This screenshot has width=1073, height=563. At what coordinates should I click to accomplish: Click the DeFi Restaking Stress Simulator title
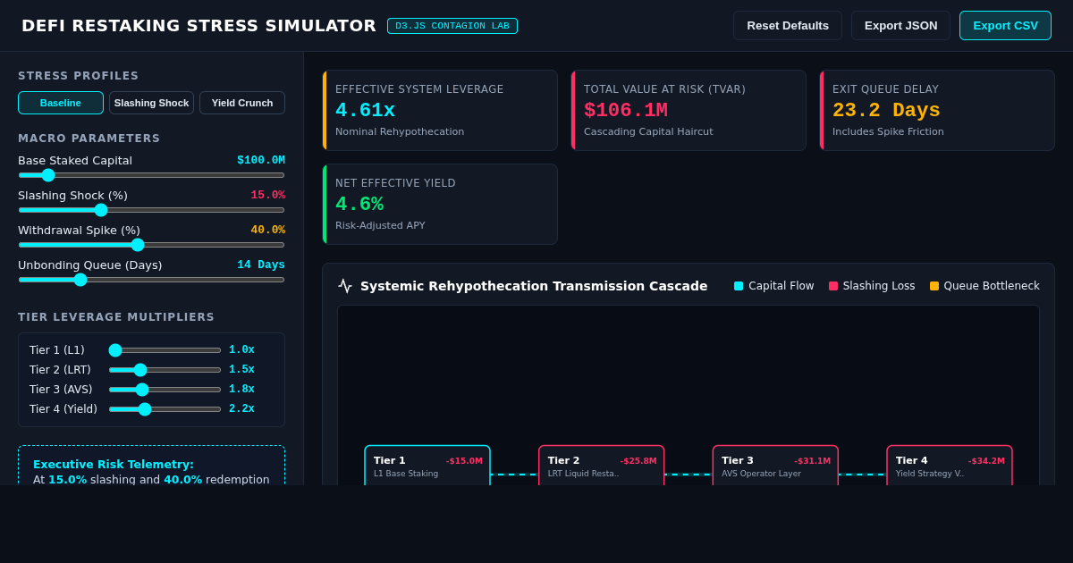199,26
